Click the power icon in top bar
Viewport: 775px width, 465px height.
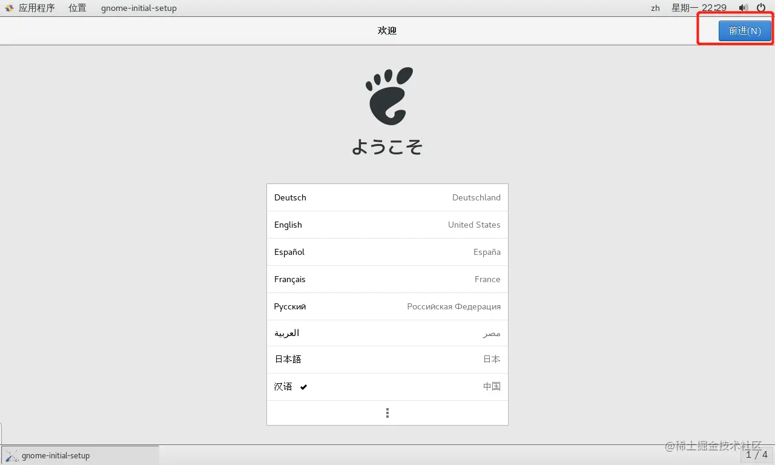coord(761,8)
